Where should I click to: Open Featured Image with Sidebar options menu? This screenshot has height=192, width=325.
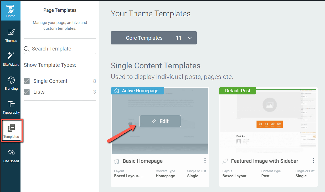[x=313, y=160]
